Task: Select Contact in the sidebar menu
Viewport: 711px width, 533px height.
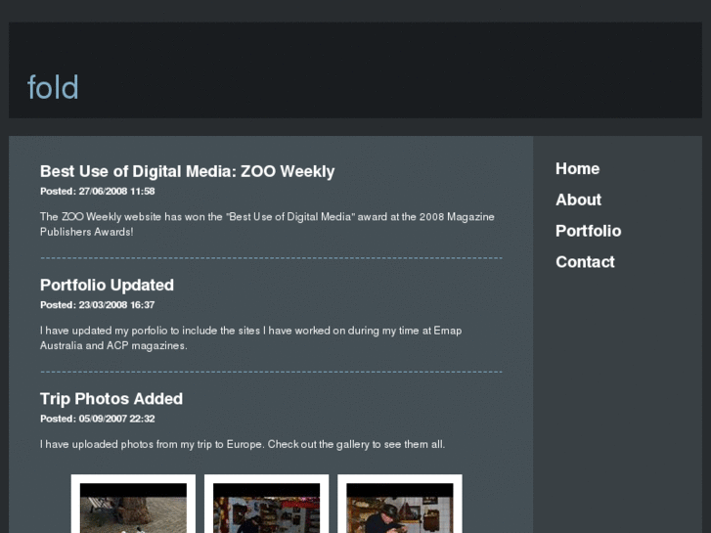Action: click(x=585, y=262)
